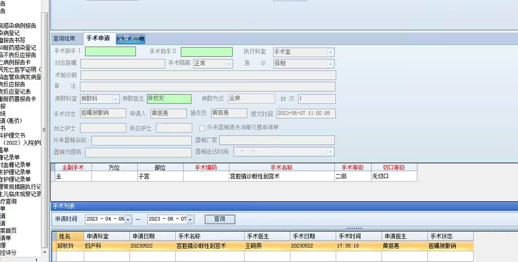
Task: Click the 手术助手Ⅱ green input field
Action: (207, 52)
